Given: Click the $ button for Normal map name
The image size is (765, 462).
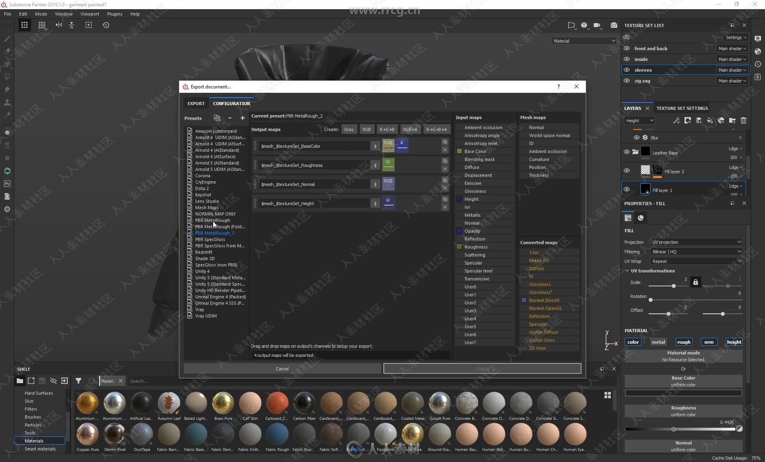Looking at the screenshot, I should (375, 184).
